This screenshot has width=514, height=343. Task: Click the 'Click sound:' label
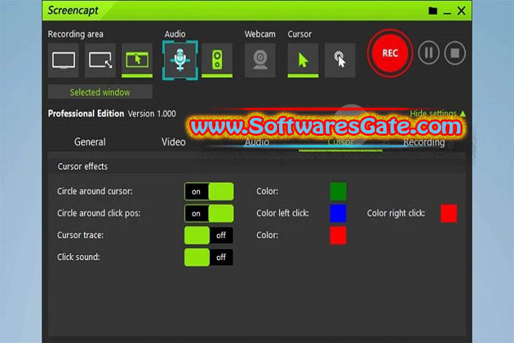tap(79, 257)
